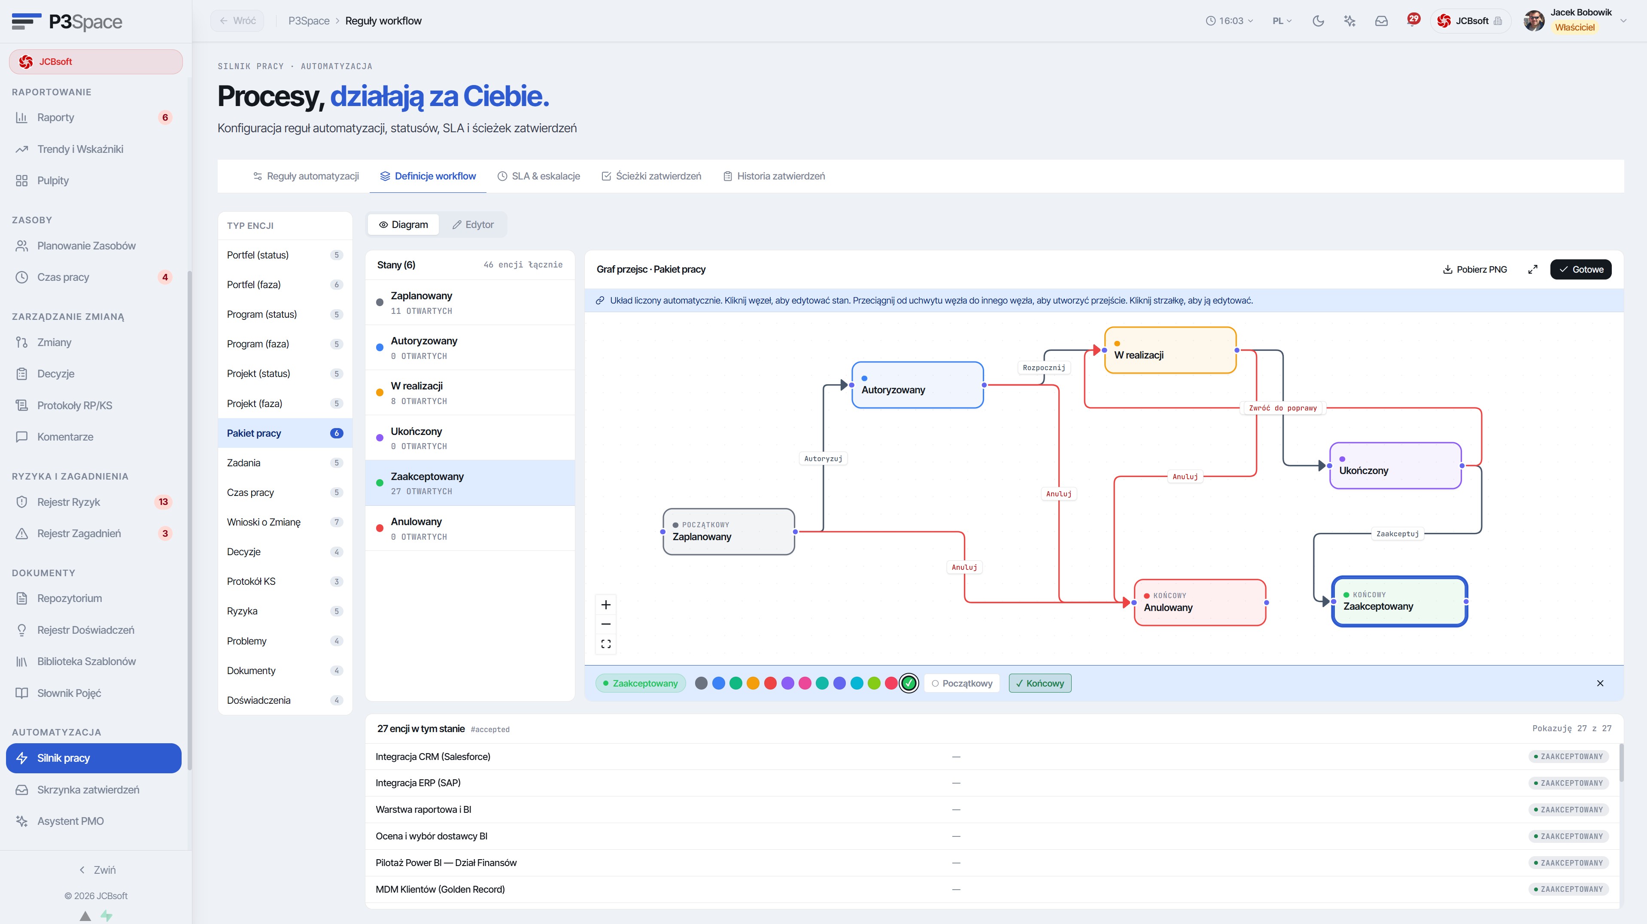Open the PL language dropdown
Screen dimensions: 1647x924
[1281, 21]
